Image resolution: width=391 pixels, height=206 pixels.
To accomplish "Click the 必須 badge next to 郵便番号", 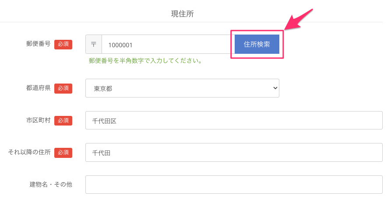I will coord(63,44).
